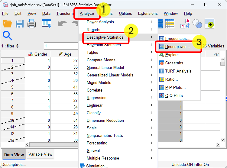Expand the Correlate submenu
The height and width of the screenshot is (168, 227).
tap(118, 90)
